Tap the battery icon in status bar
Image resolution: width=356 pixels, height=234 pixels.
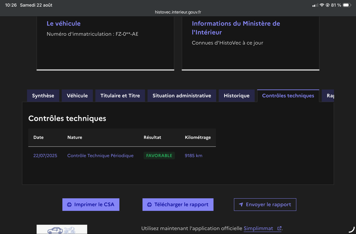[347, 5]
